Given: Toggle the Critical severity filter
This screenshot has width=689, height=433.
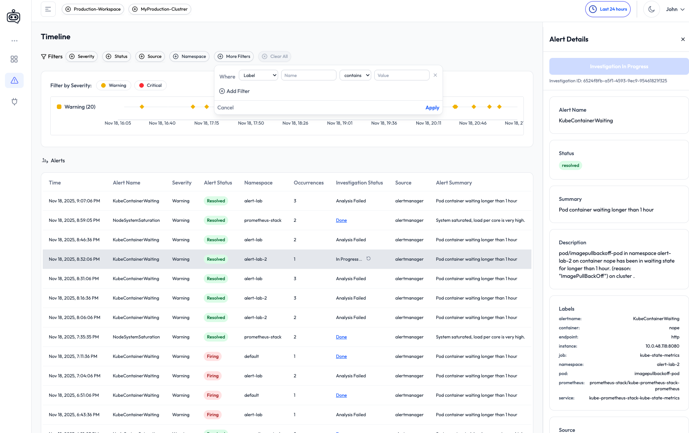Looking at the screenshot, I should coord(151,85).
